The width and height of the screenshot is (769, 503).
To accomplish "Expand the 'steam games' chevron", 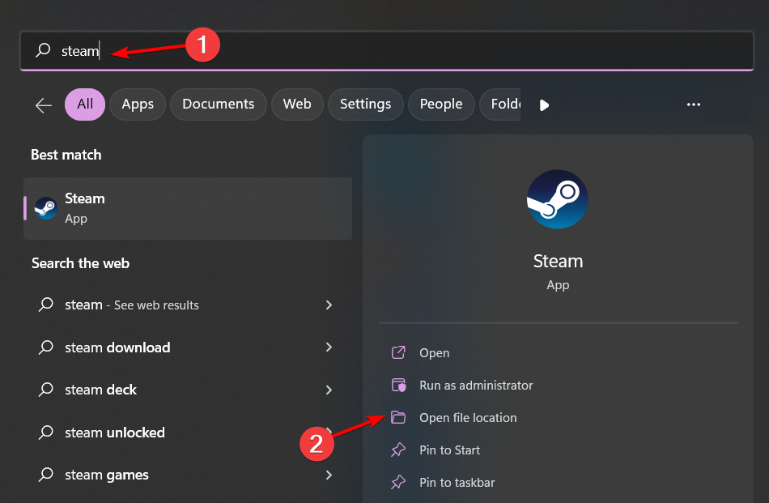I will pyautogui.click(x=329, y=475).
